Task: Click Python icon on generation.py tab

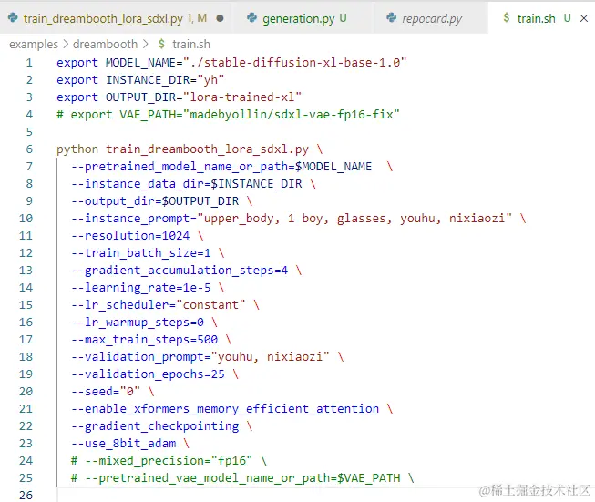Action: click(251, 17)
